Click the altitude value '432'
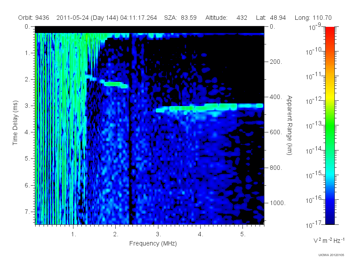This screenshot has height=264, width=352. tap(242, 18)
